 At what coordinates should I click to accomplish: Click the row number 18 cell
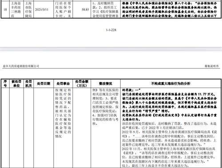5,10
